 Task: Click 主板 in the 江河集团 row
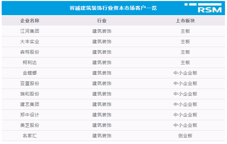point(185,31)
